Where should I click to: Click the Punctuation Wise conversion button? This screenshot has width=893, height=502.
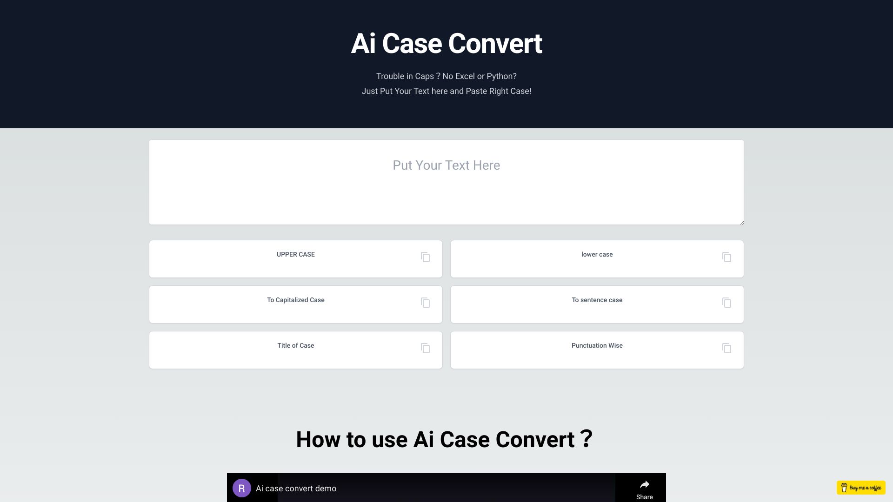597,350
